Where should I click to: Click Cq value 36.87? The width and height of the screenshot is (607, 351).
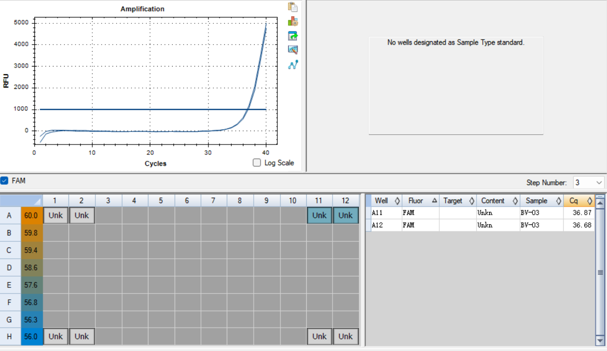582,212
